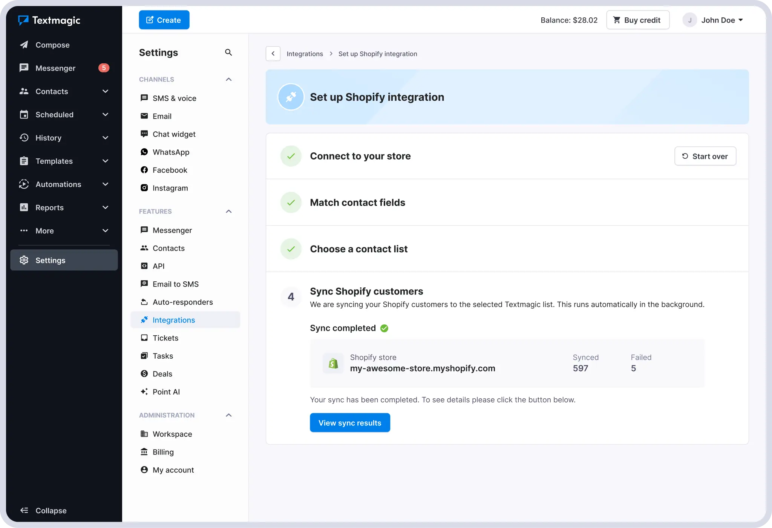Expand the Reports menu chevron
Viewport: 772px width, 528px height.
[106, 207]
